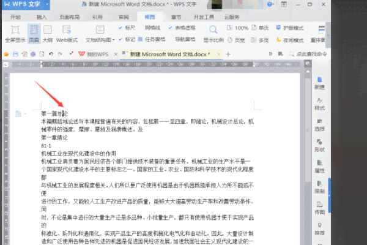Open the 云服务 ribbon tab

pos(231,17)
